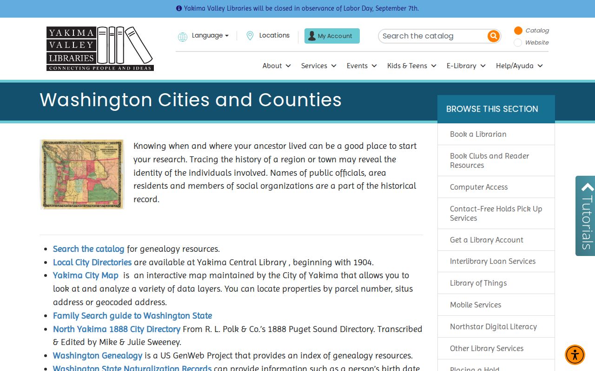Select the Website search radio button
595x371 pixels.
point(518,43)
